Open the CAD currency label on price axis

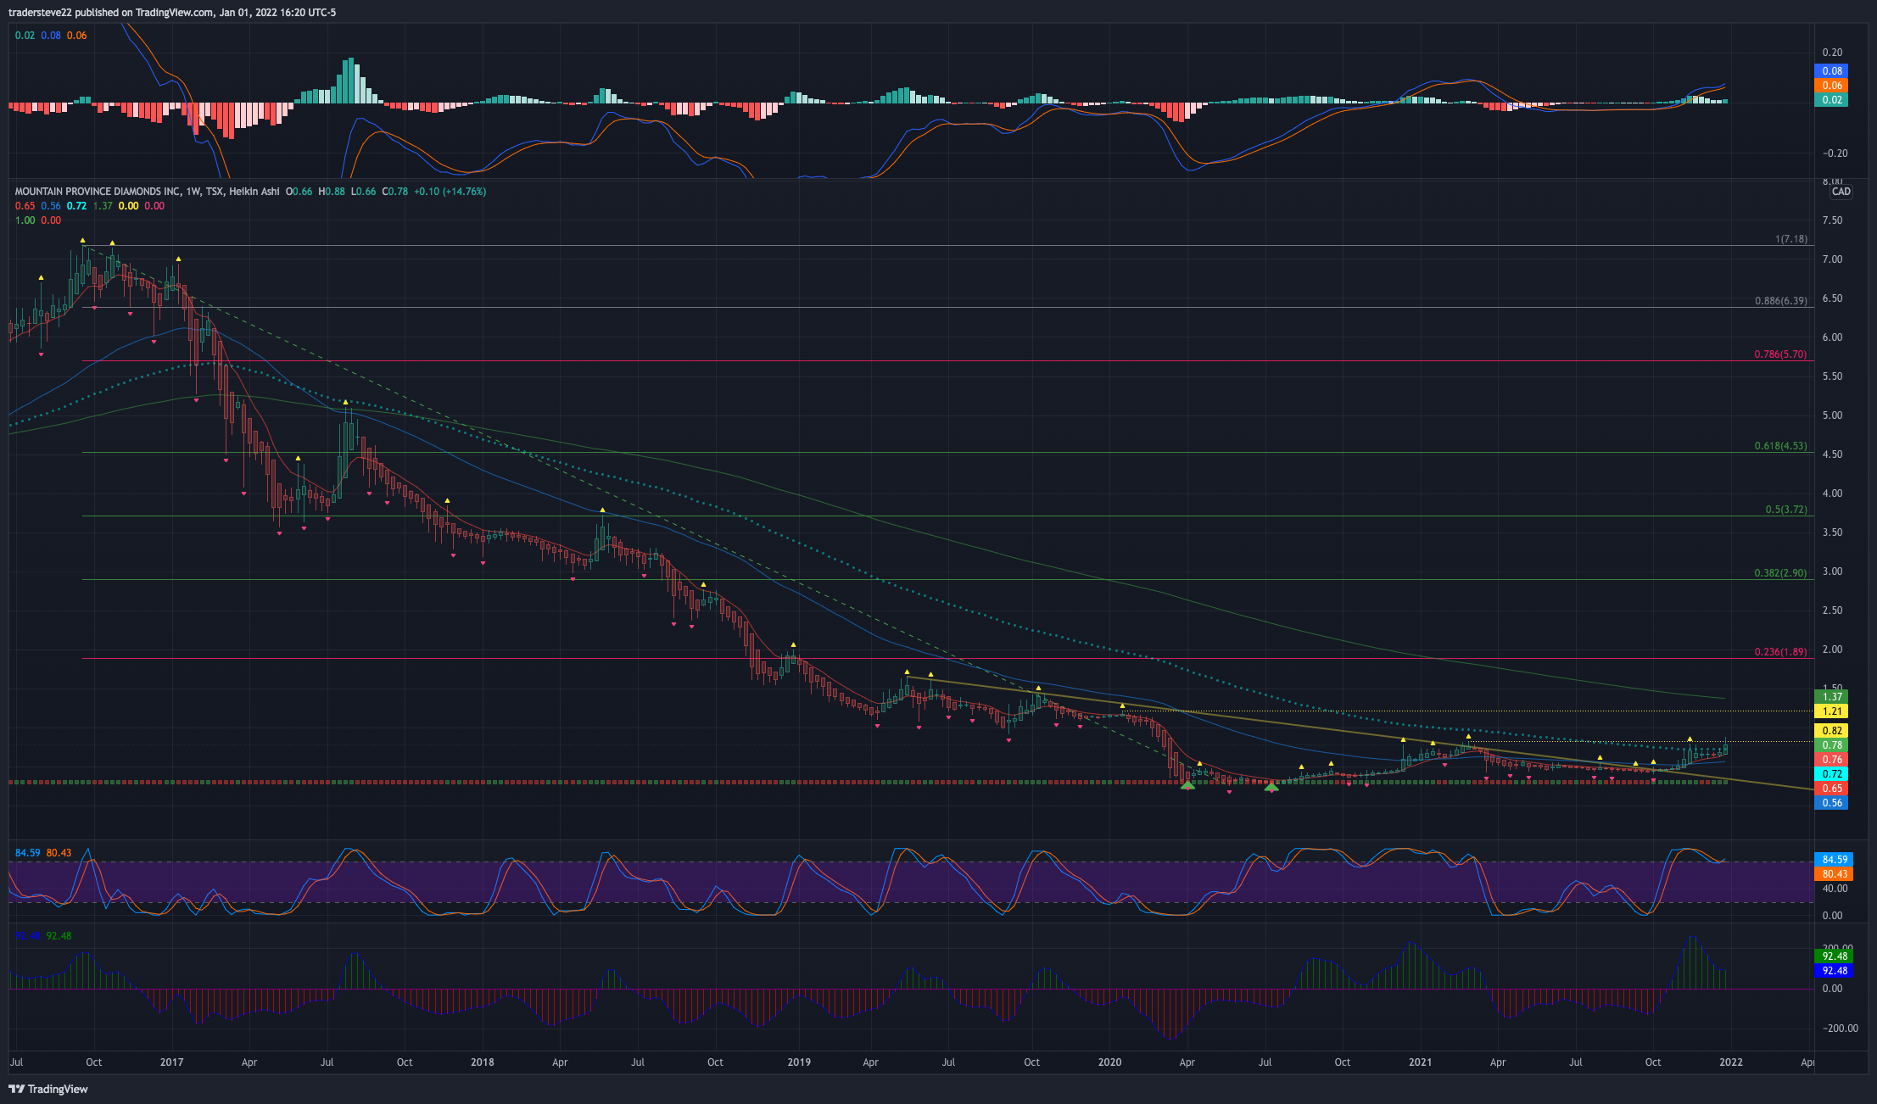1841,192
